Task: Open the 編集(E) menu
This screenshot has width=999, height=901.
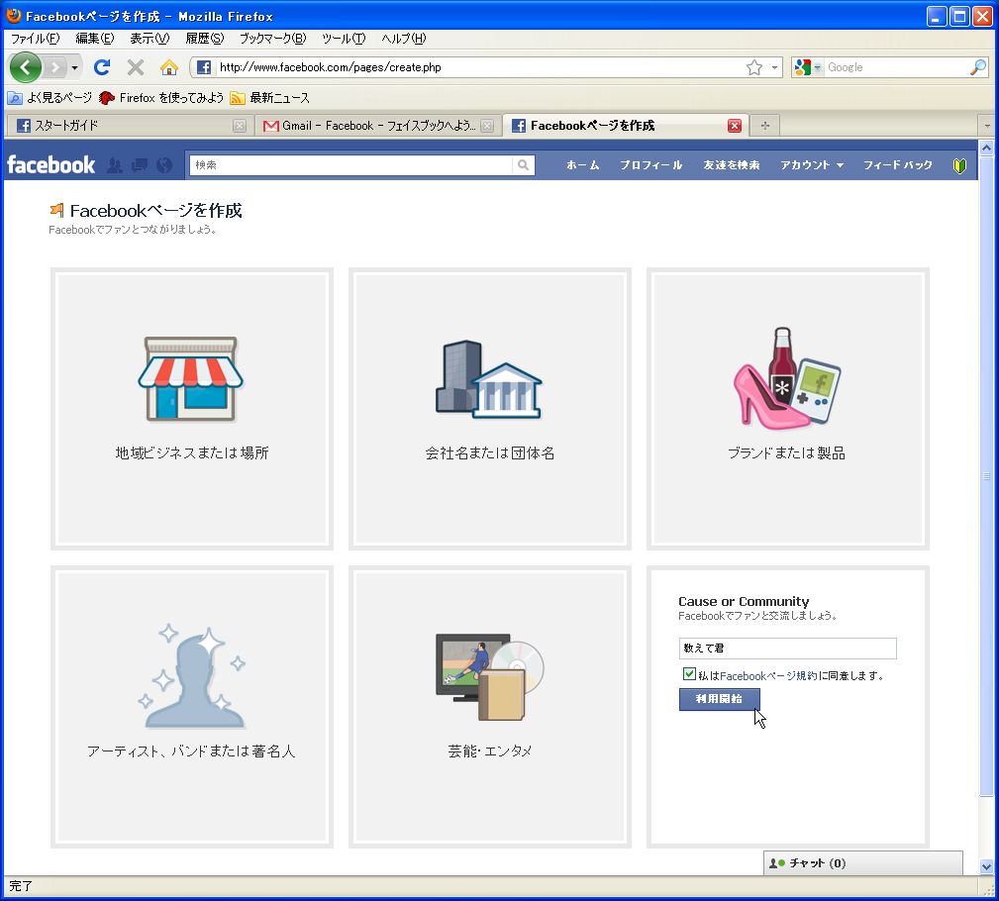Action: [95, 39]
